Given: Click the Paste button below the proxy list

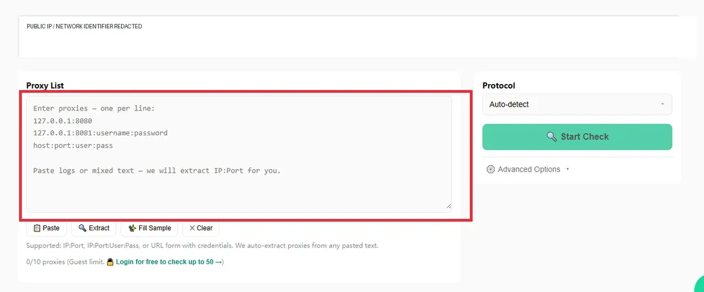Looking at the screenshot, I should click(46, 228).
